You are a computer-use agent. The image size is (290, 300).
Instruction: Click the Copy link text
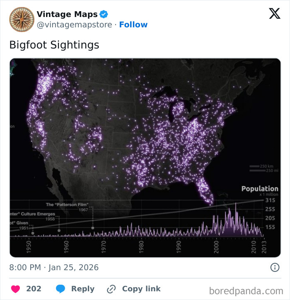(x=141, y=289)
